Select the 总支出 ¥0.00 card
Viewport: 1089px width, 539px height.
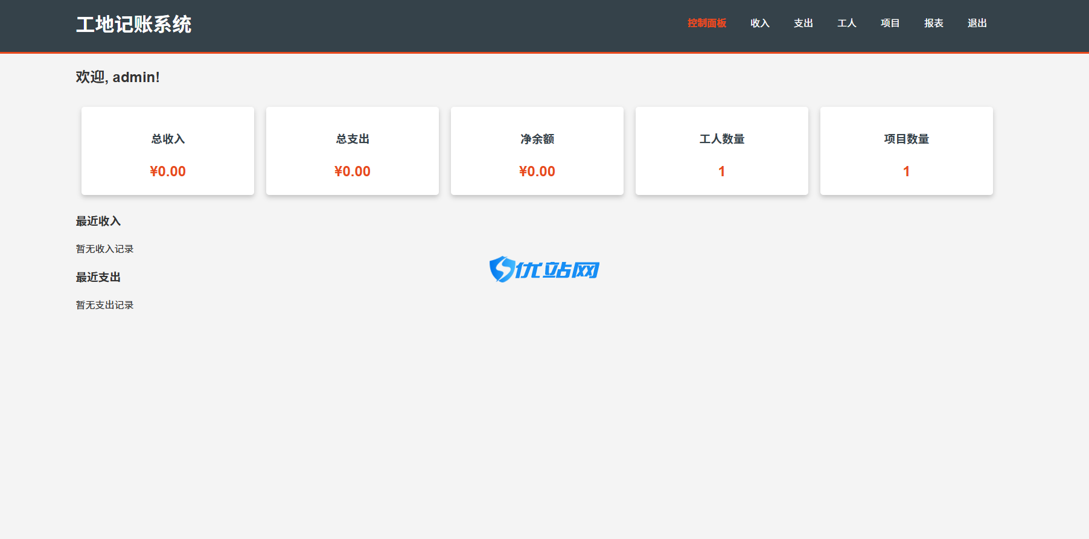point(353,151)
